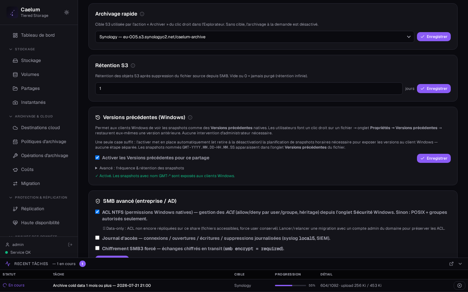Image resolution: width=468 pixels, height=292 pixels.
Task: Click the shield icon of SMB avancé
Action: [98, 201]
